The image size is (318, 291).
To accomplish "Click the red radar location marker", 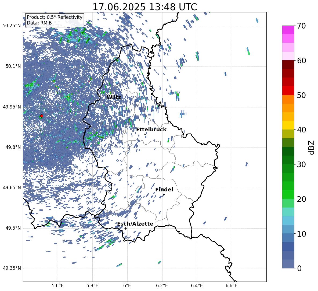I will pyautogui.click(x=42, y=116).
